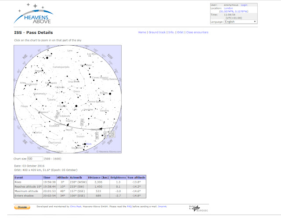Image resolution: width=281 pixels, height=218 pixels.
Task: Click the NW compass label on chart
Action: [x=110, y=56]
